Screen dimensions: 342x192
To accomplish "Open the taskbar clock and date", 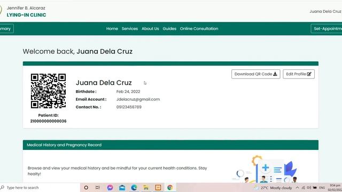I will tap(335, 187).
